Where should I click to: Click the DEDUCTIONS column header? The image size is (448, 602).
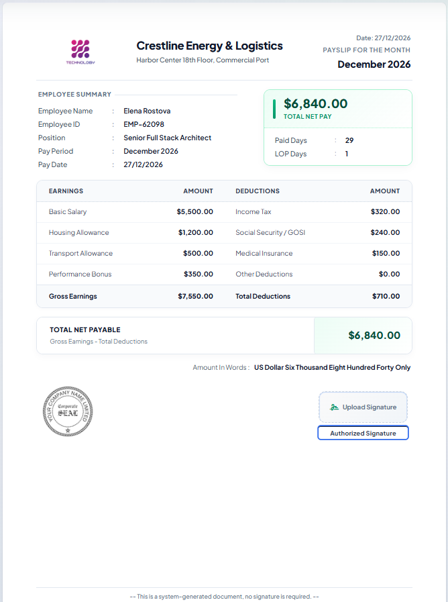pos(258,191)
